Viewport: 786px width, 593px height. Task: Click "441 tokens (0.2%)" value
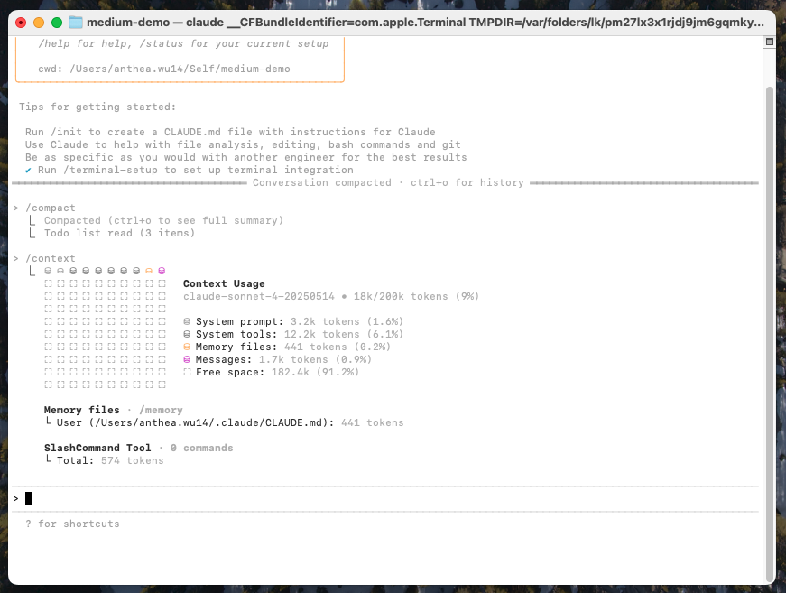[x=338, y=347]
